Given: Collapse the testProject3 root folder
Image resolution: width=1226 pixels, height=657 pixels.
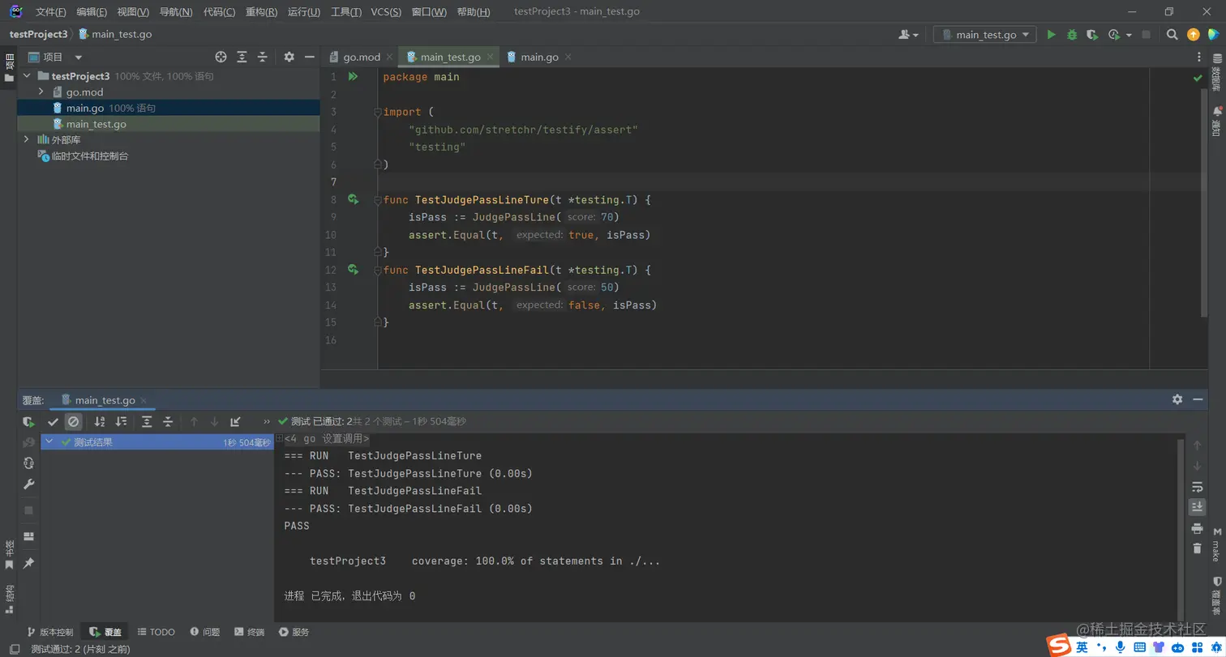Looking at the screenshot, I should (x=27, y=76).
